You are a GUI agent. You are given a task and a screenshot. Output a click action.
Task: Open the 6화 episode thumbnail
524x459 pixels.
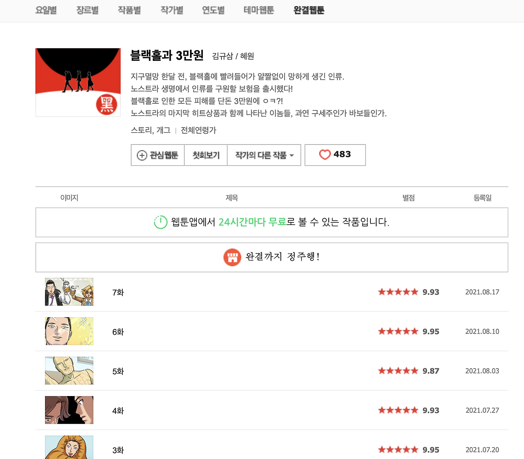69,331
